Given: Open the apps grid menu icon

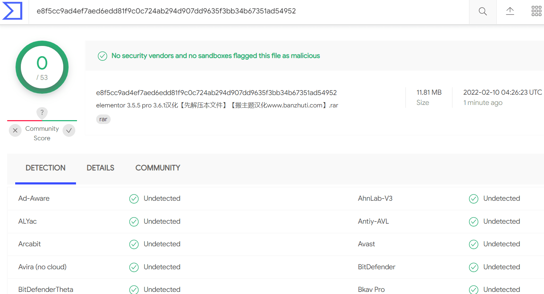Looking at the screenshot, I should point(536,11).
